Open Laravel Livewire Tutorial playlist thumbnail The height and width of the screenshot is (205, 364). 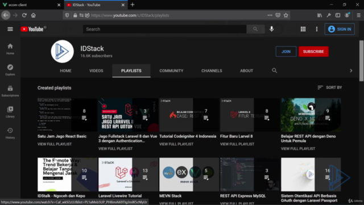pos(128,175)
